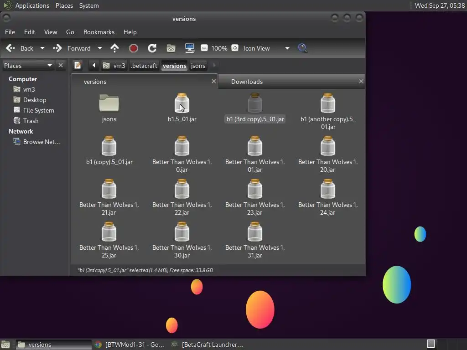Screen dimensions: 467x350
Task: Click the workspace switcher square in taskbar
Action: click(431, 344)
